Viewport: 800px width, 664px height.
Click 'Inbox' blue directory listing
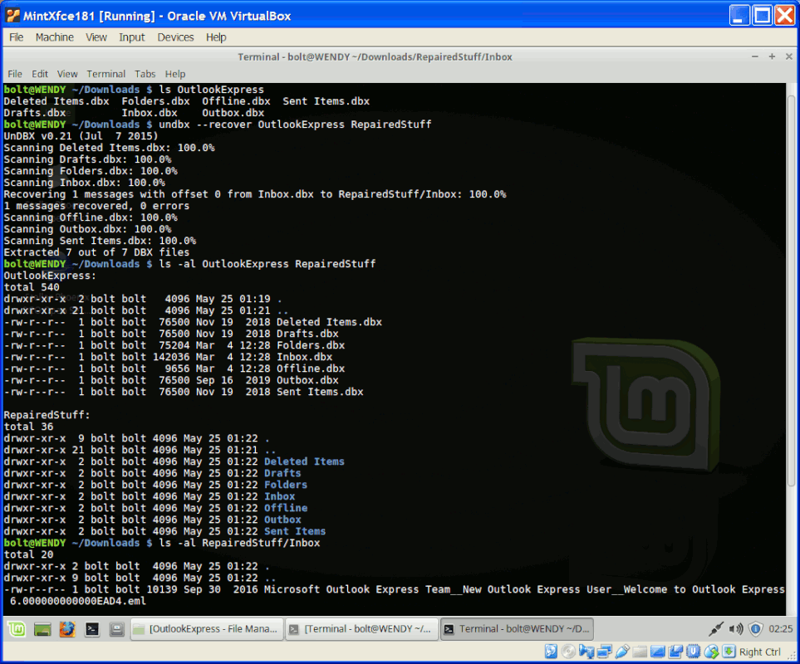click(279, 496)
